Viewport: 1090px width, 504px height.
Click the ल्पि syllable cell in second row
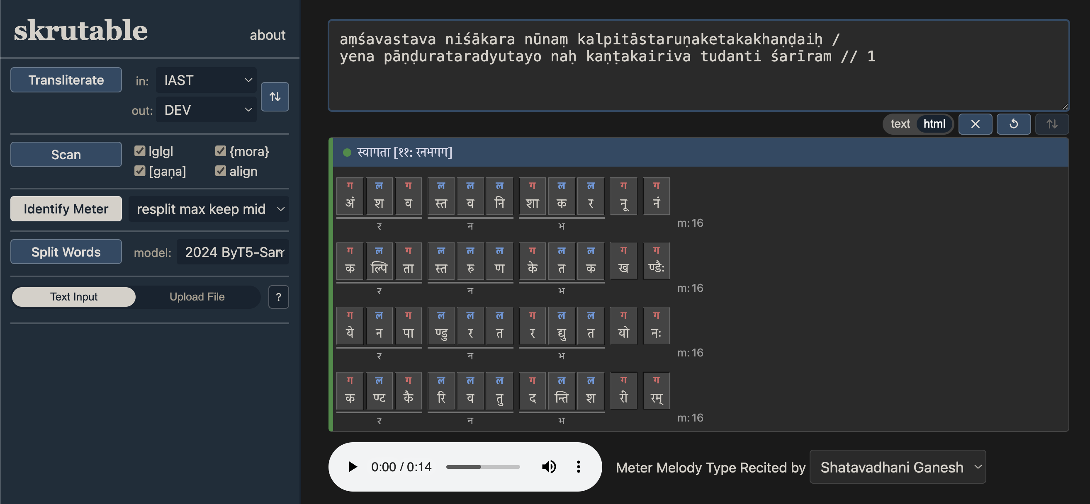pos(379,261)
